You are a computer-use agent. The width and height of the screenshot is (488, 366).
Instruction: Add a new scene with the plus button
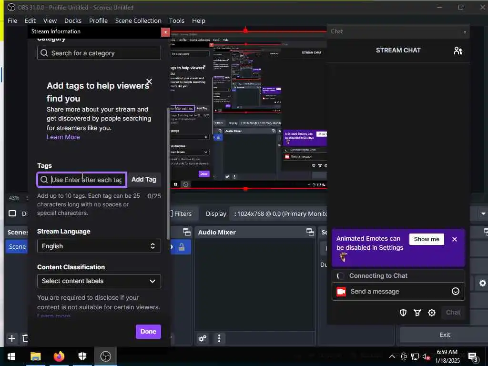12,338
